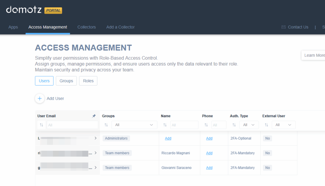Click Add link for Giovanni Saraceno's phone
This screenshot has width=325, height=186.
pyautogui.click(x=209, y=168)
